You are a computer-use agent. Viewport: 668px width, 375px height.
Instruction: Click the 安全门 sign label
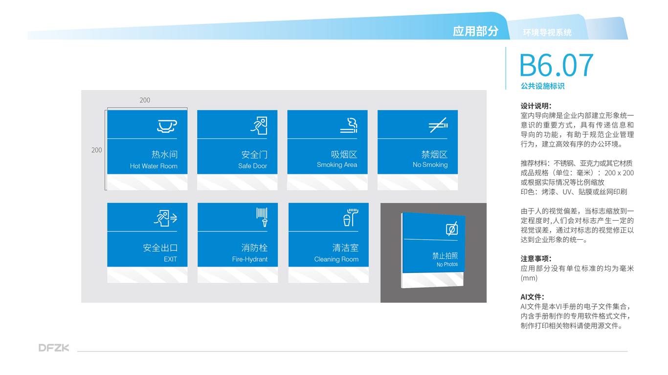pyautogui.click(x=254, y=154)
